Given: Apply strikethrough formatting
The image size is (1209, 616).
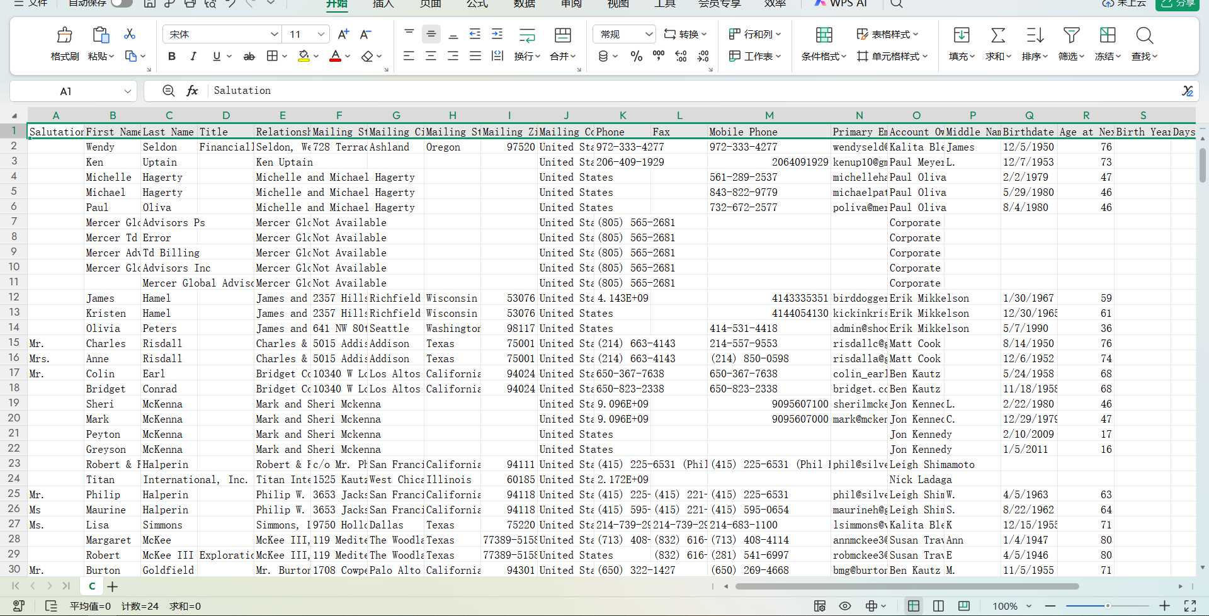Looking at the screenshot, I should (249, 56).
